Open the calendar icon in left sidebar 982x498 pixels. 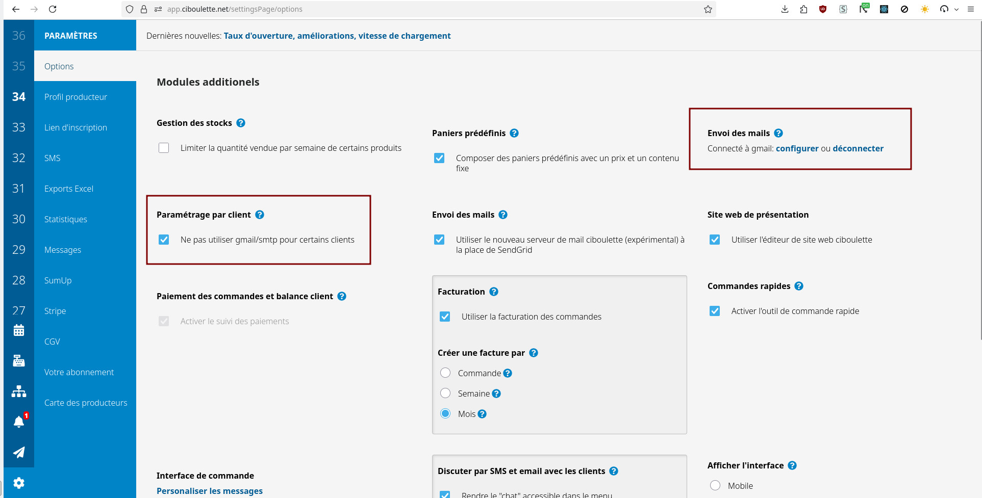pos(19,330)
